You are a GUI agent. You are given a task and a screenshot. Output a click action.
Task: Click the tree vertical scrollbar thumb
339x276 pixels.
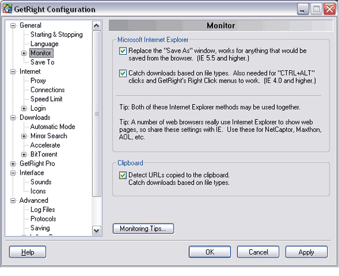[x=96, y=114]
